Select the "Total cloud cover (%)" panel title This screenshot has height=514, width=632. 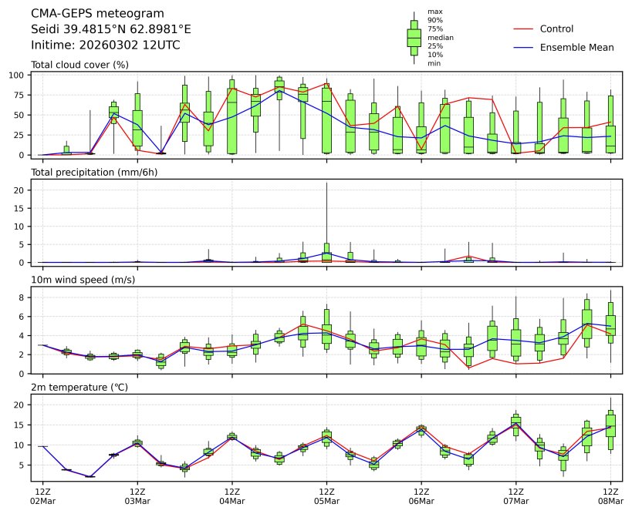coord(79,65)
